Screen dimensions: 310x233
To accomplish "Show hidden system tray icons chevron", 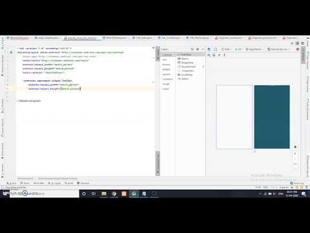I will pyautogui.click(x=260, y=194).
